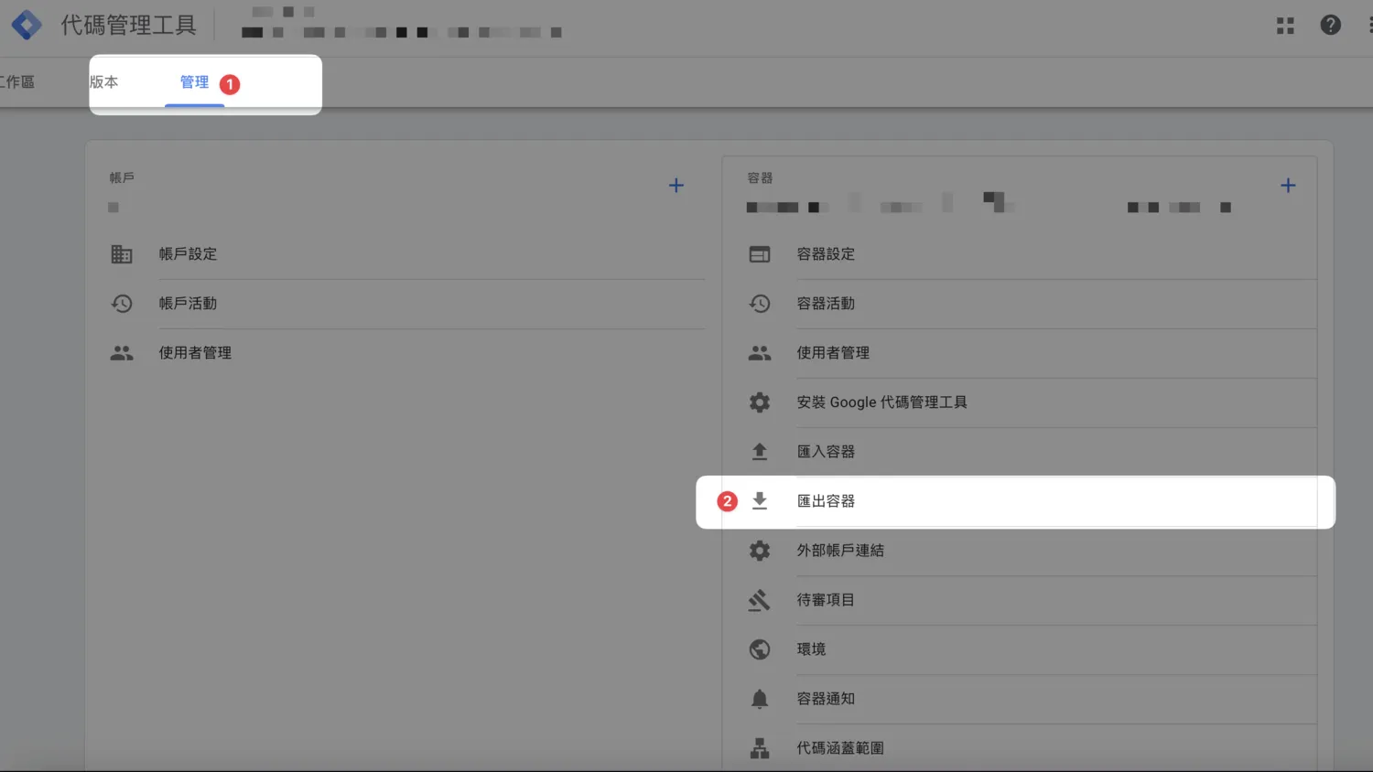Select the highlighted 管理 tab
The width and height of the screenshot is (1373, 772).
(x=194, y=81)
